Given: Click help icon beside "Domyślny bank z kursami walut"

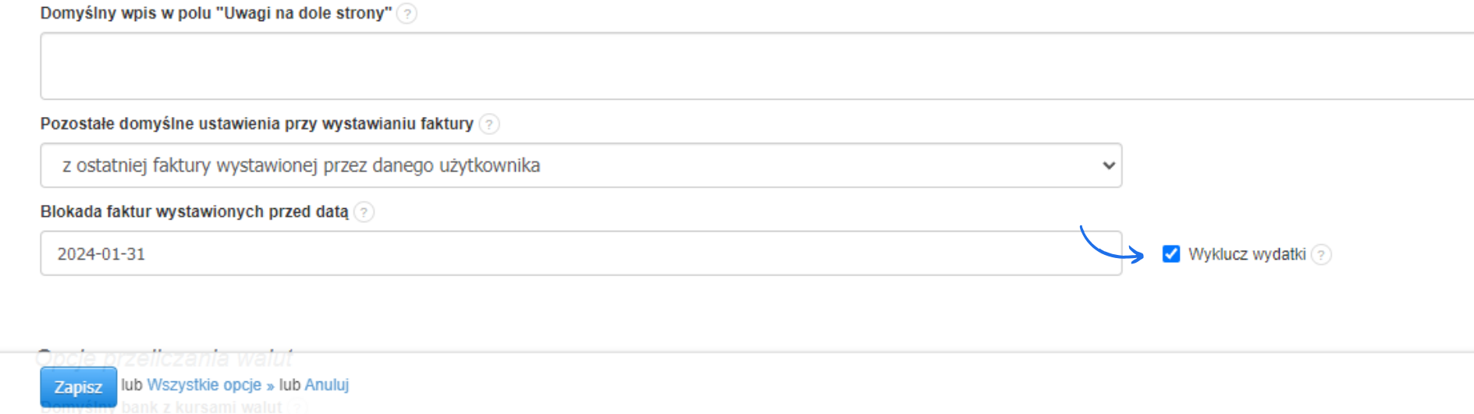Looking at the screenshot, I should pyautogui.click(x=298, y=407).
